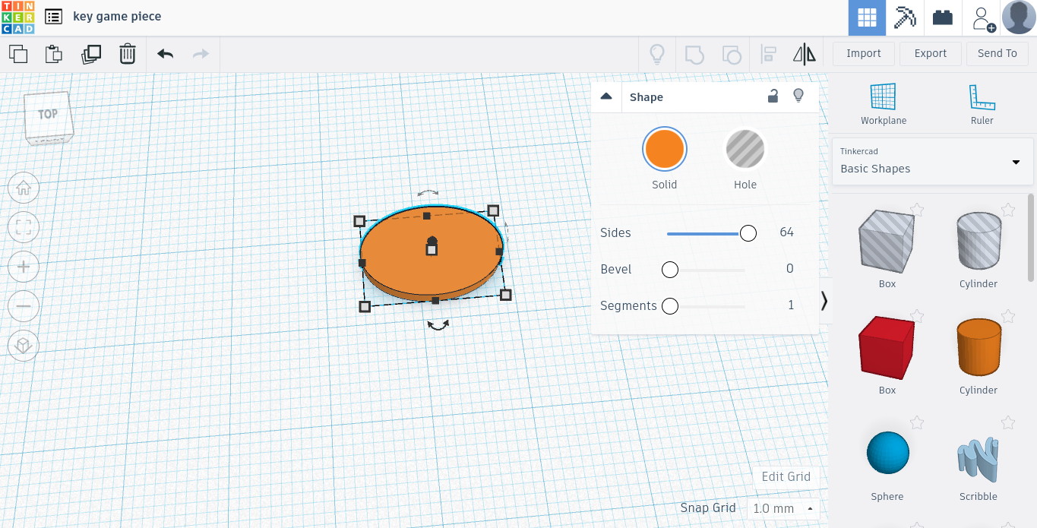Delete selection with the trash icon
The width and height of the screenshot is (1037, 528).
pyautogui.click(x=127, y=54)
